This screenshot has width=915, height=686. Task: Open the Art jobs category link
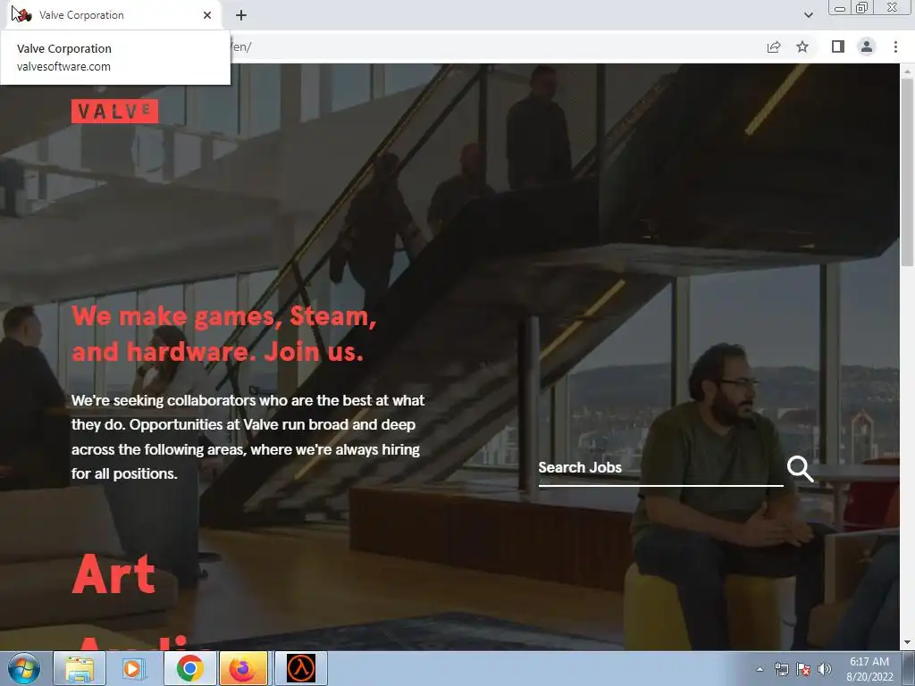tap(113, 574)
